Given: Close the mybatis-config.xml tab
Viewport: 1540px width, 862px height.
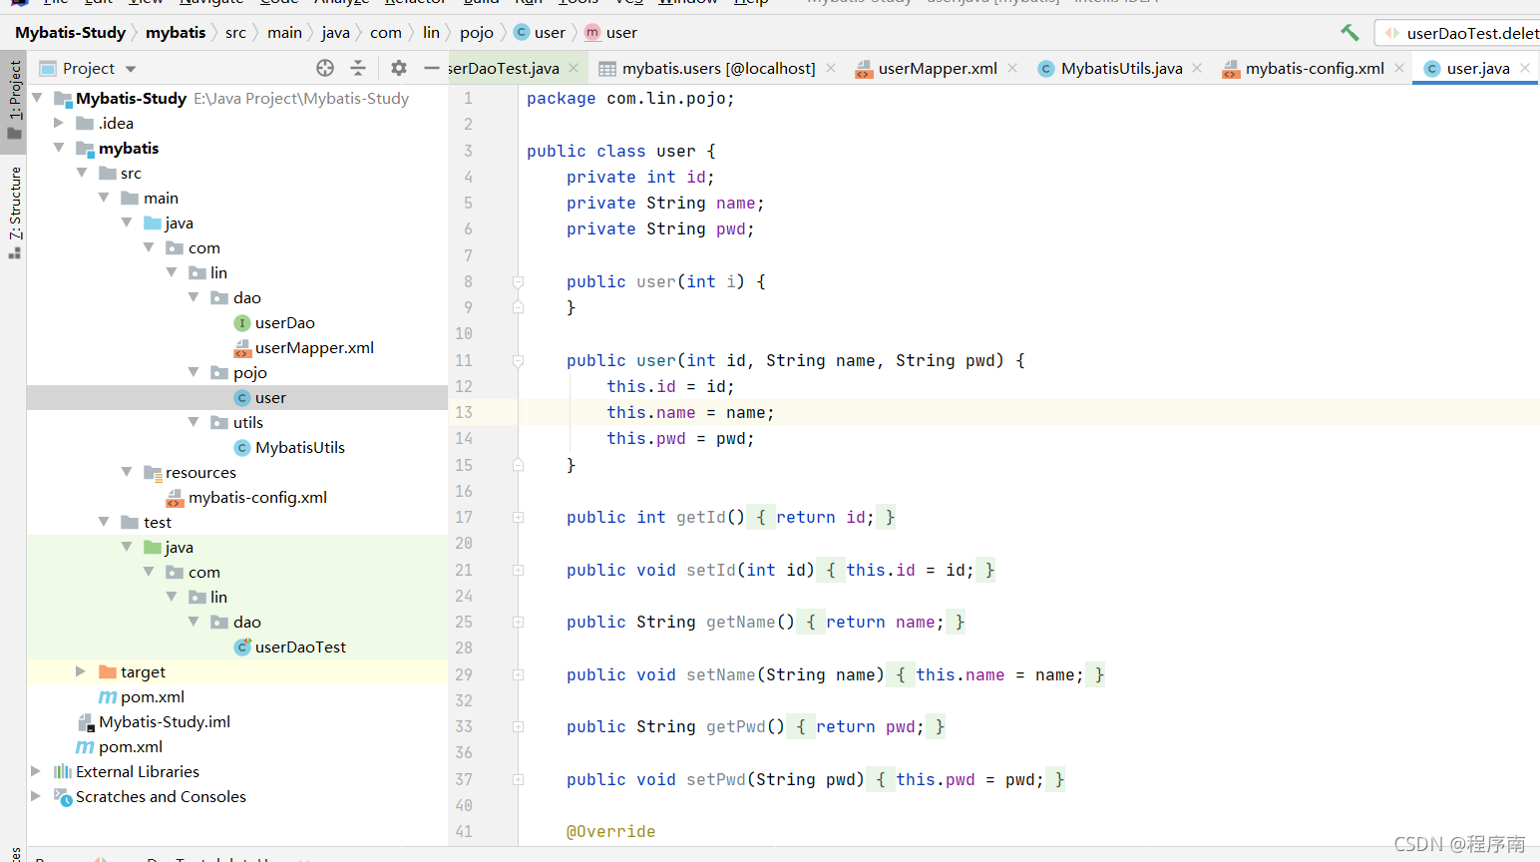Looking at the screenshot, I should click(x=1399, y=68).
